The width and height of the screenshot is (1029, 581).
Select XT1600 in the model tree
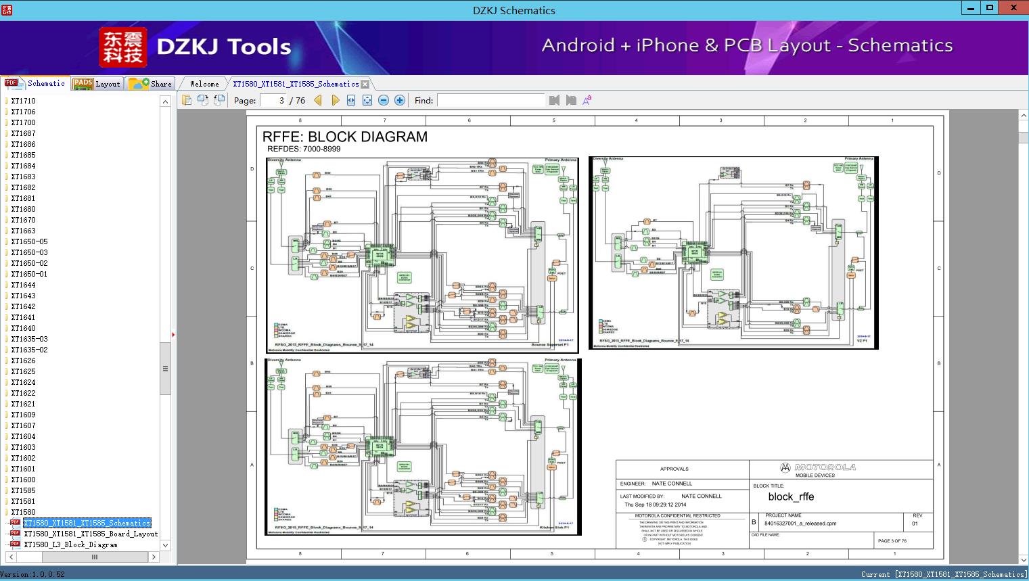click(x=23, y=480)
